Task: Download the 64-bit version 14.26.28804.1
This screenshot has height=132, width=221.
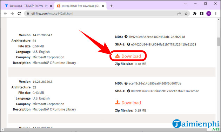Action: tap(128, 56)
